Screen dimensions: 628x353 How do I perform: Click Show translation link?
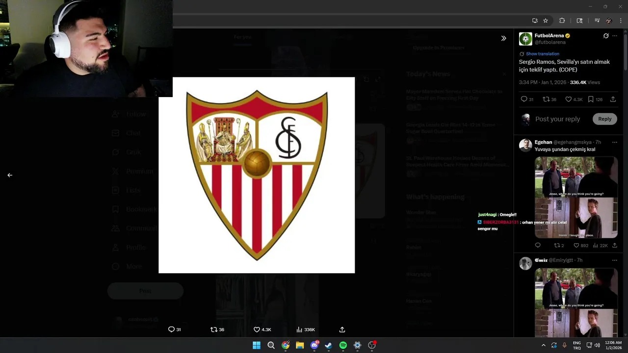coord(542,54)
